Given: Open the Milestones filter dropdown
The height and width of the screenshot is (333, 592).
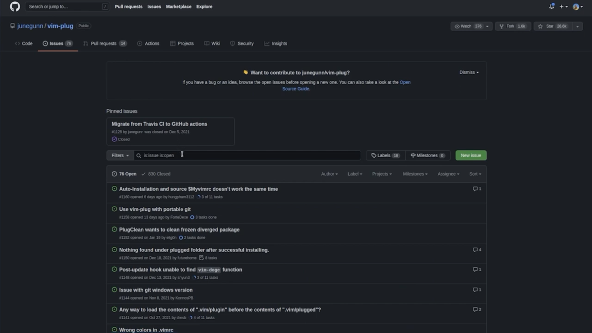Looking at the screenshot, I should point(415,174).
